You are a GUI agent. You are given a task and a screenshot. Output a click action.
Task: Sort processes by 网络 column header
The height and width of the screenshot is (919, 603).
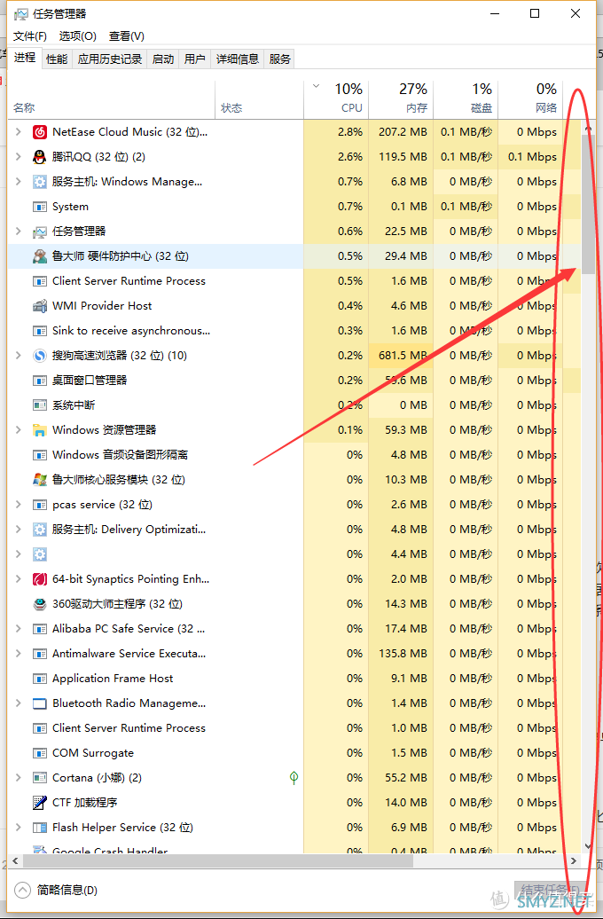[531, 99]
